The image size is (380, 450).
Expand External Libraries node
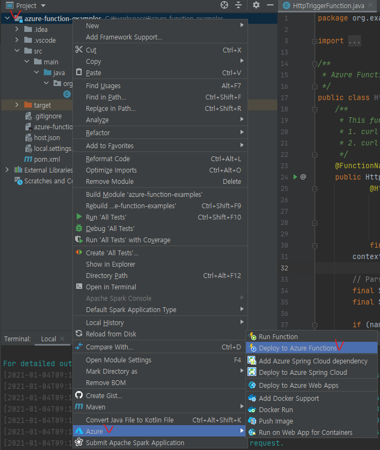[x=8, y=170]
